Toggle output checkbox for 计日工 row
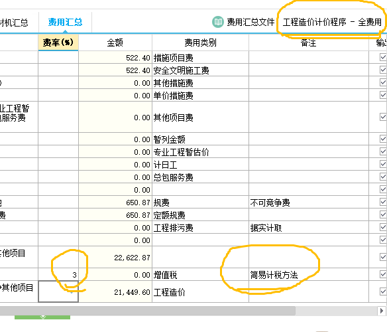This screenshot has width=387, height=332. [383, 164]
